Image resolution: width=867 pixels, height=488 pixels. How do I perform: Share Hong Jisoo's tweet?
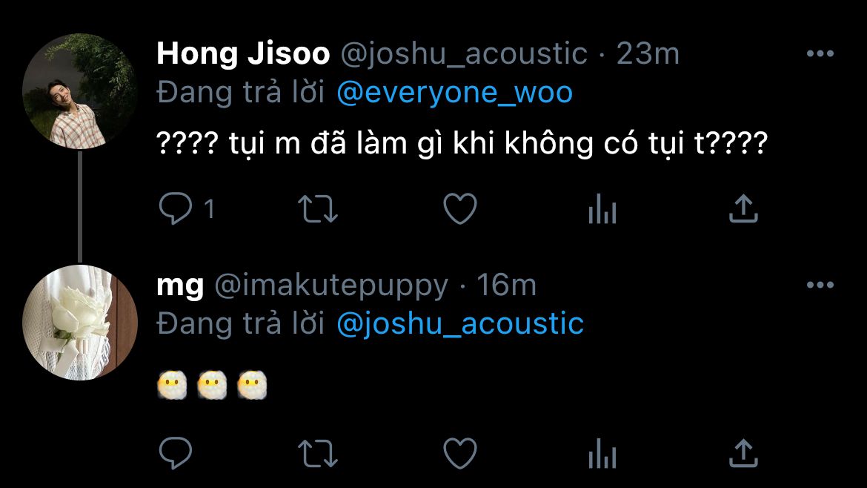coord(743,208)
